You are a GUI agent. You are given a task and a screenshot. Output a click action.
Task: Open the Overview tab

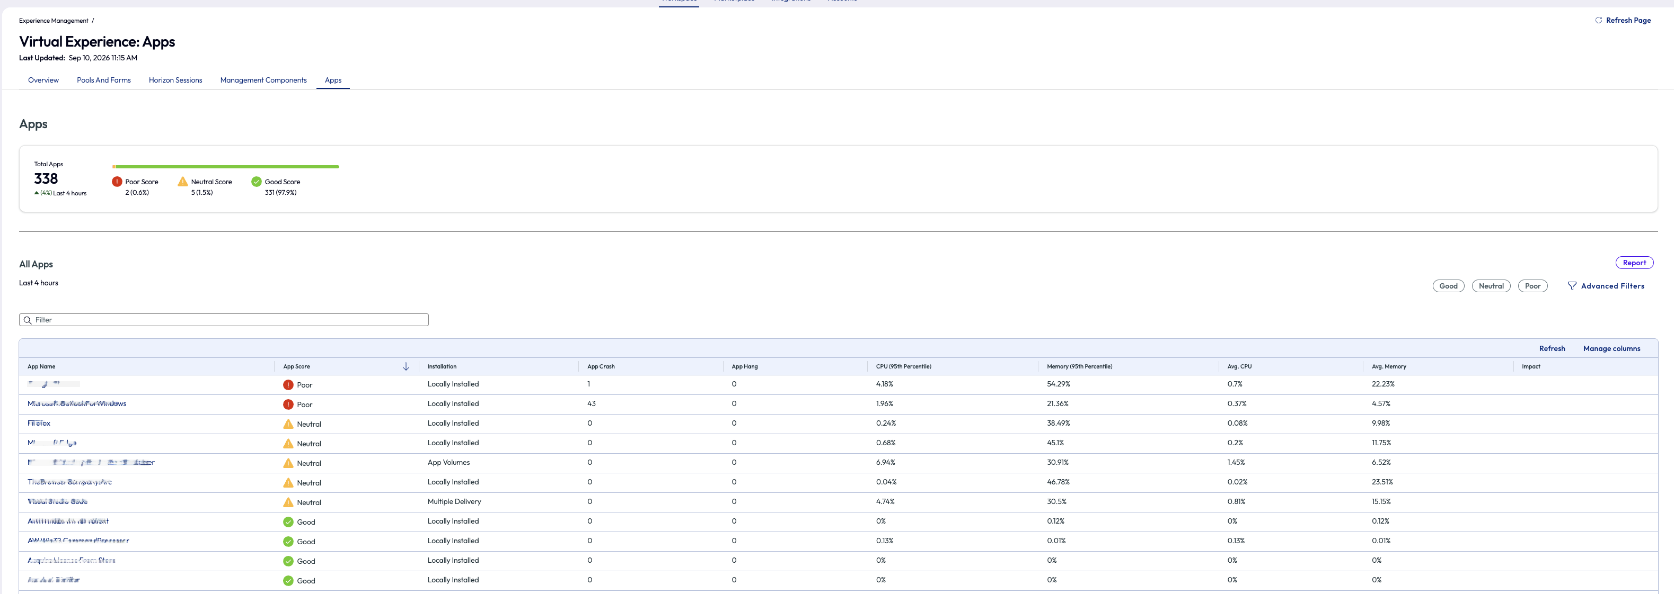pos(43,80)
